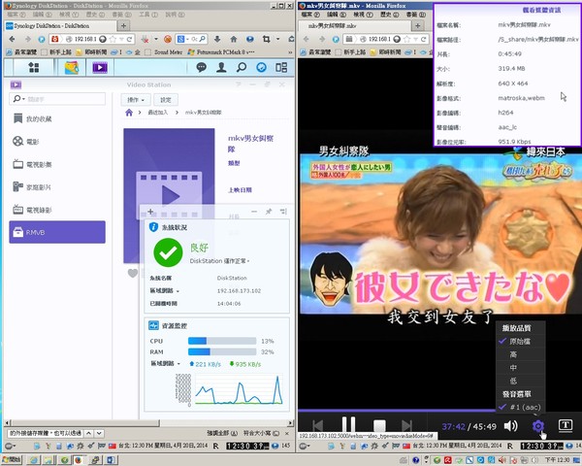Select 高 (high) playback quality
582x466 pixels.
pos(513,354)
